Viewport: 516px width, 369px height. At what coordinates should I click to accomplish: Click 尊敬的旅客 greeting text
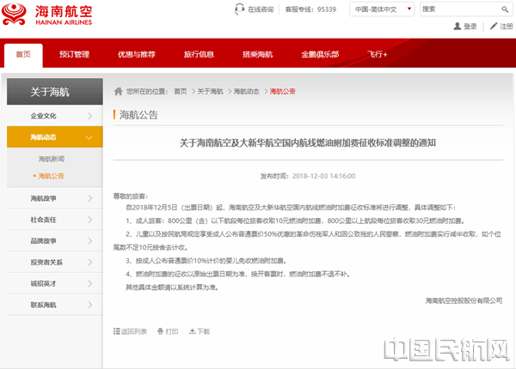(x=131, y=196)
